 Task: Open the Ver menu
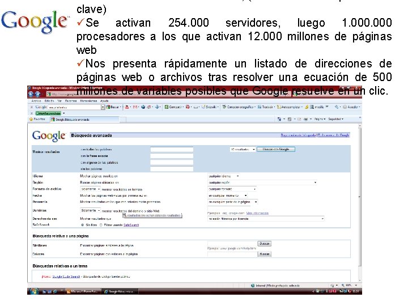[x=59, y=101]
